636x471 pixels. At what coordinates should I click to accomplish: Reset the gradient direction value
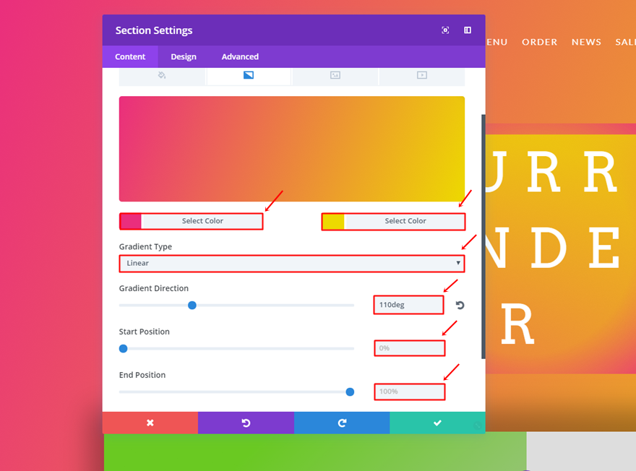(x=460, y=306)
